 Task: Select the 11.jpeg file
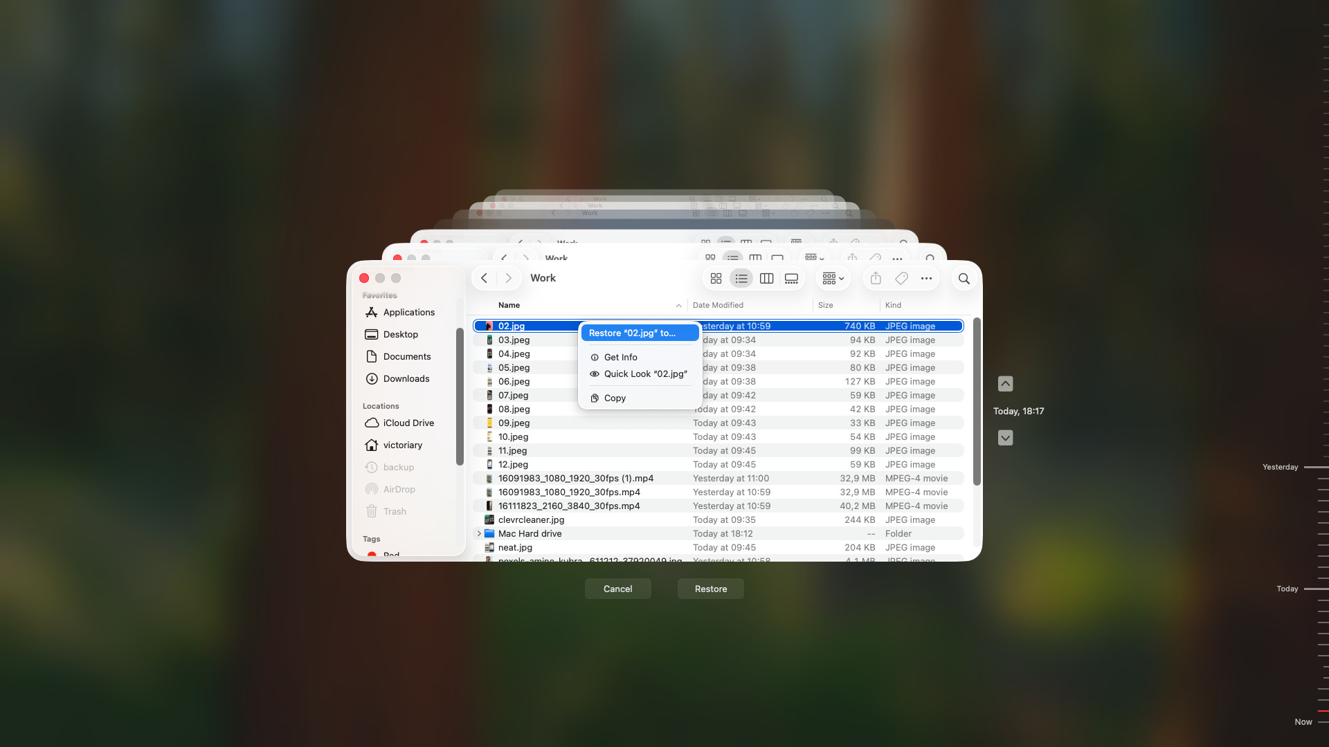point(718,450)
